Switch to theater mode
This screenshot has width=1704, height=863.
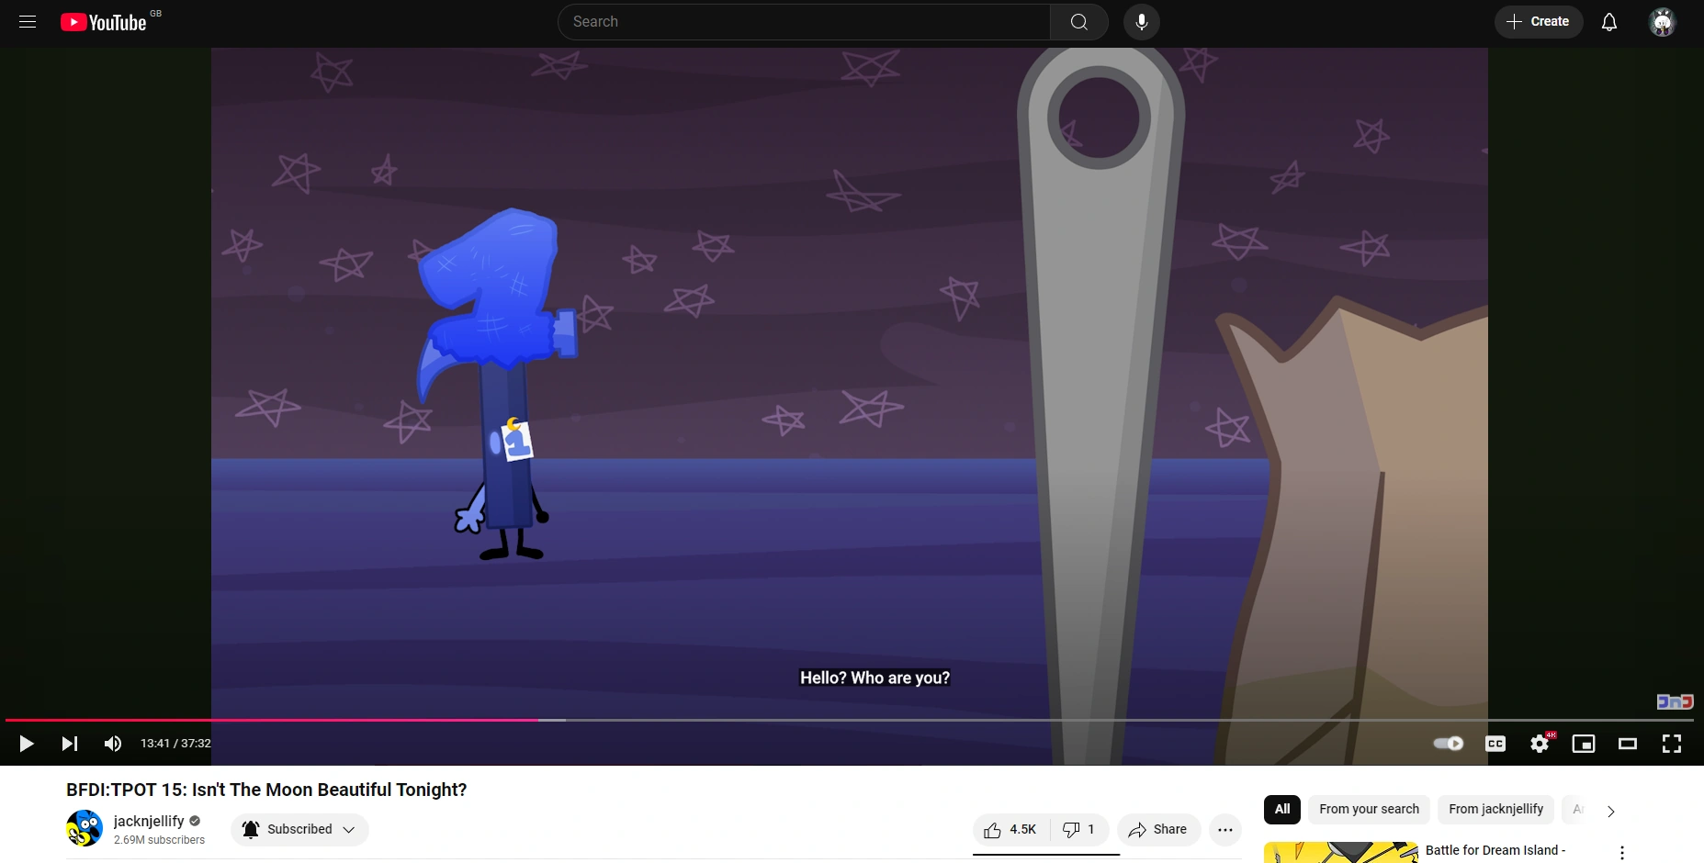(1628, 744)
